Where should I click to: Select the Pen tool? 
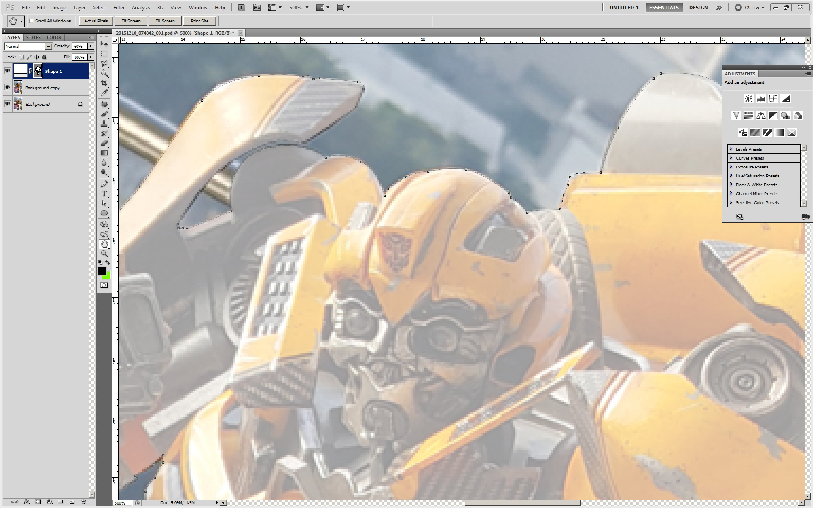click(104, 184)
